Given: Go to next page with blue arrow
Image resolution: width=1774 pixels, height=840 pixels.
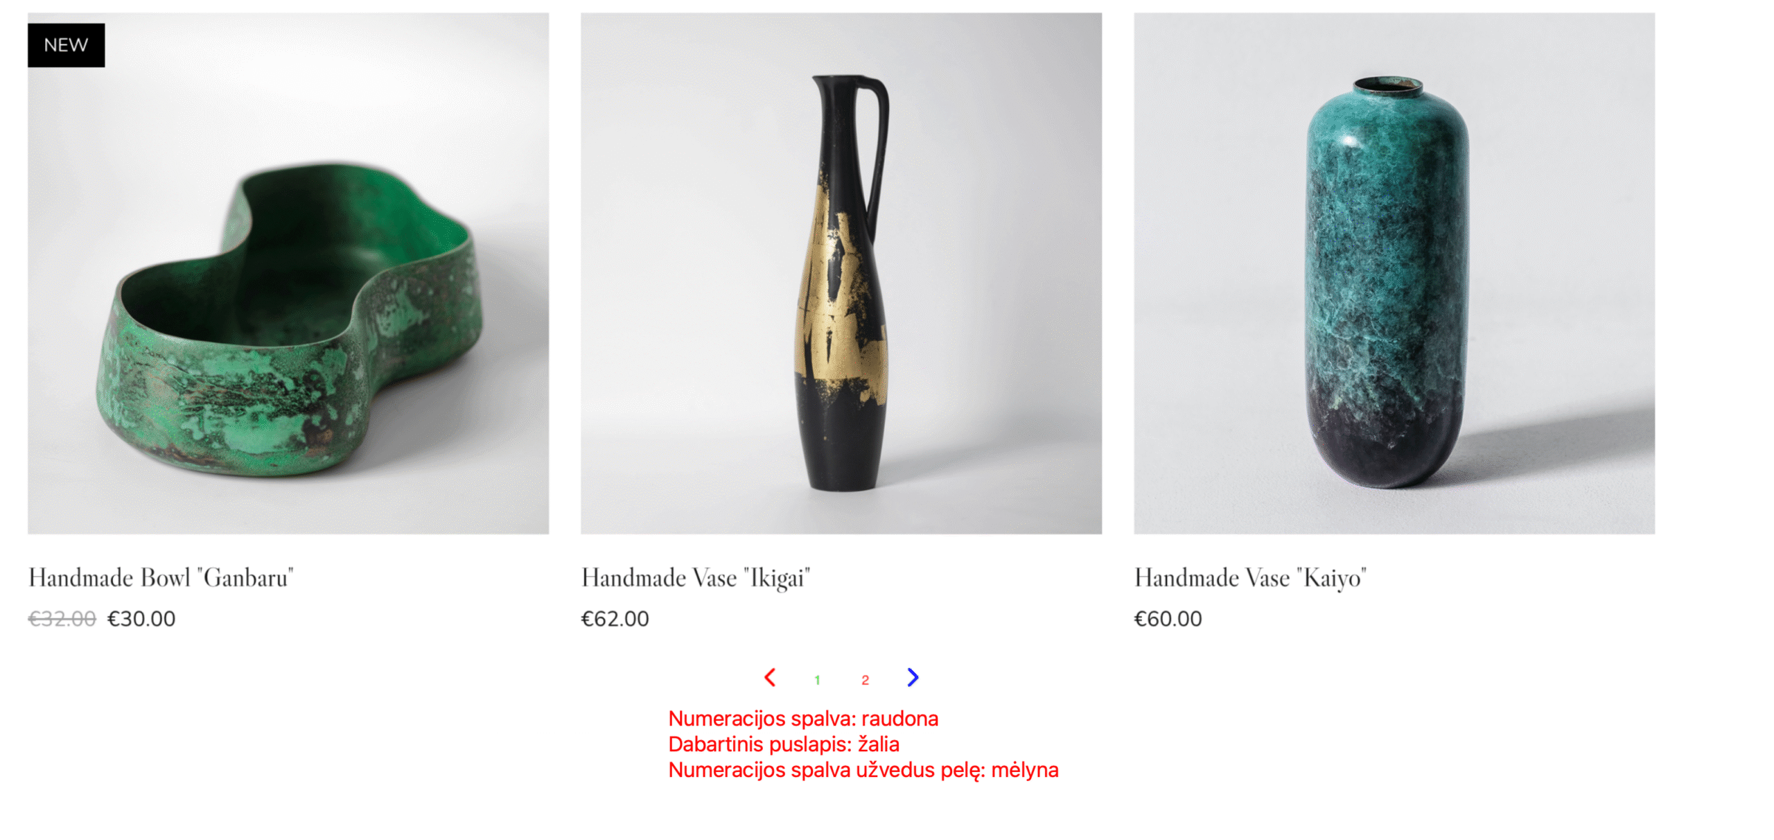Looking at the screenshot, I should click(913, 677).
